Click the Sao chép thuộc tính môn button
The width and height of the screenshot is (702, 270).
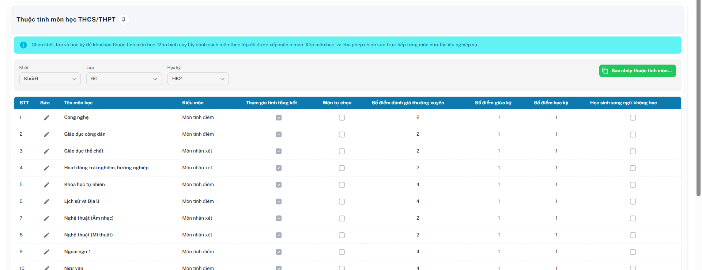coord(637,71)
